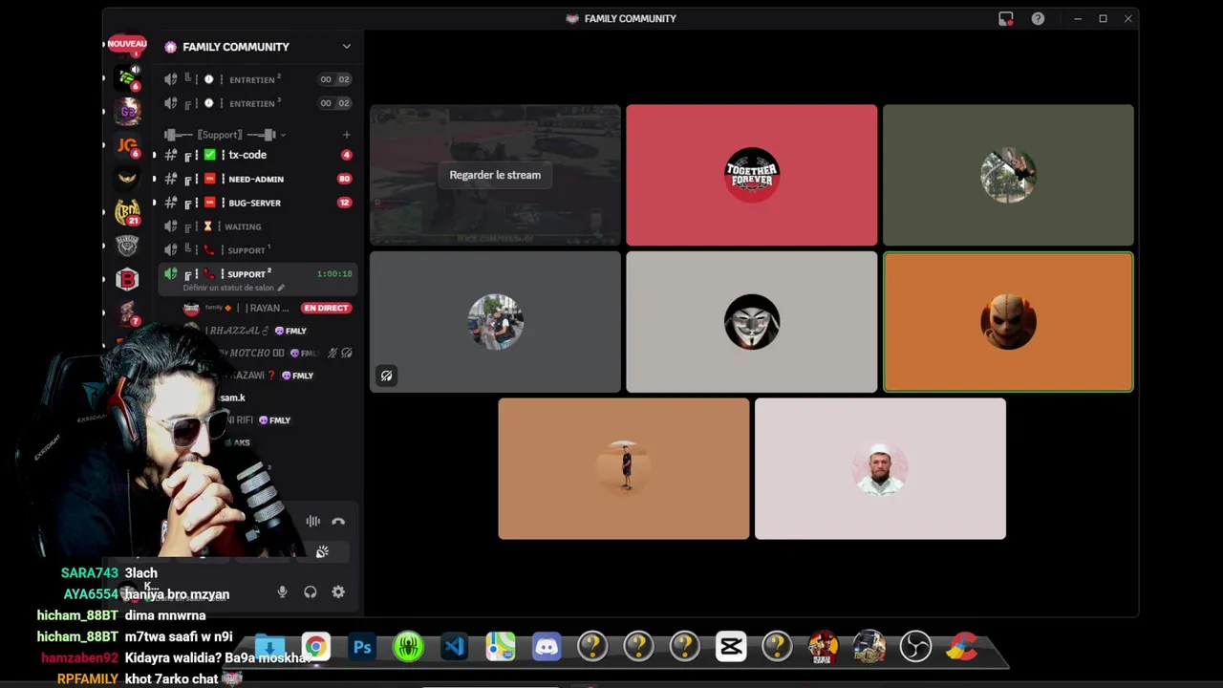Launch Photoshop from the dock
This screenshot has height=688, width=1223.
tap(362, 648)
